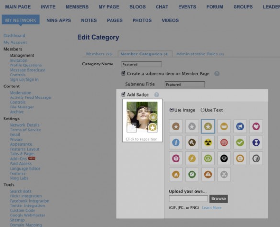Select the Use Text radio button
This screenshot has width=280, height=227.
tap(202, 110)
